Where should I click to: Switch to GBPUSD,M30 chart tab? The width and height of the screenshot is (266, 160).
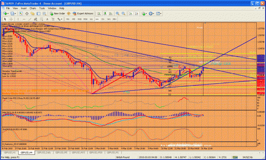click(96, 152)
